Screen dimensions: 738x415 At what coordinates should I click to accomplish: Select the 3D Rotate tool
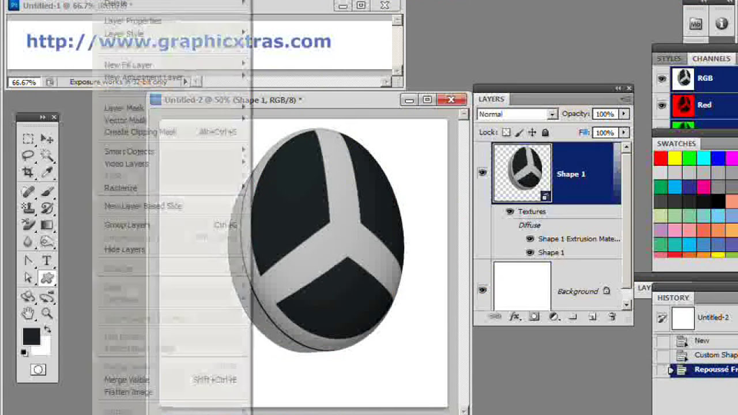28,297
